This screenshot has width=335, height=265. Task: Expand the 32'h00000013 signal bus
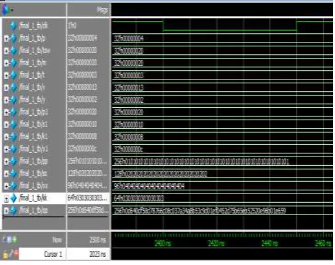[x=6, y=88]
